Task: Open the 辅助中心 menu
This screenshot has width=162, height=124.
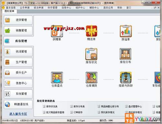Action: pyautogui.click(x=94, y=8)
